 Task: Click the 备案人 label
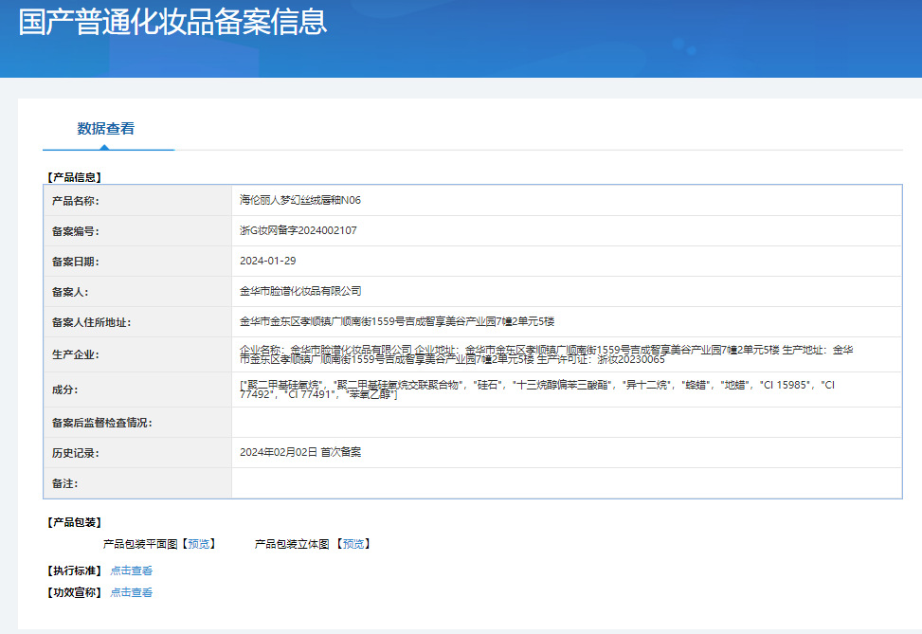point(70,292)
